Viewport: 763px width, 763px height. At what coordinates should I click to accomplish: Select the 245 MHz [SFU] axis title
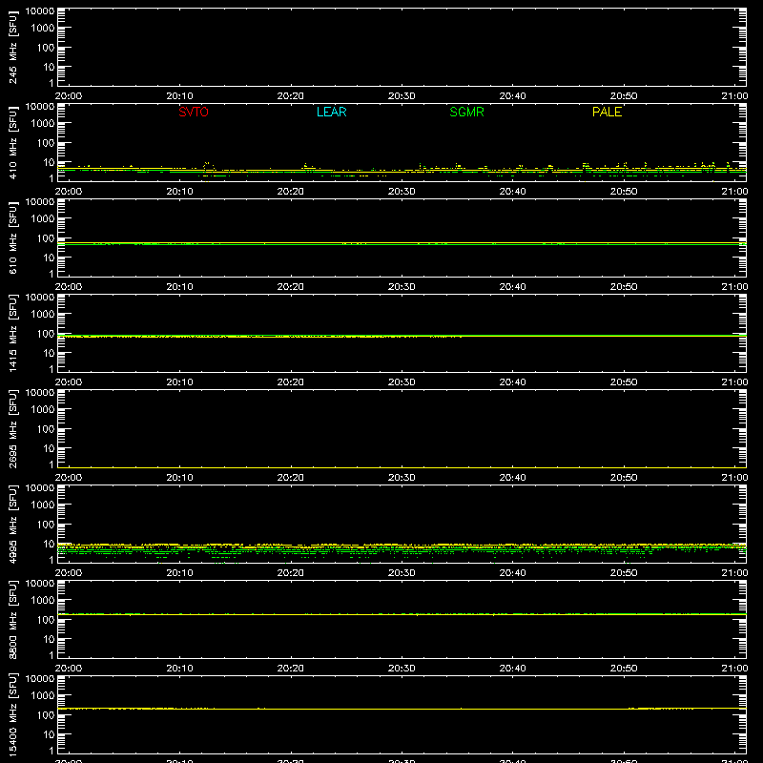[12, 47]
